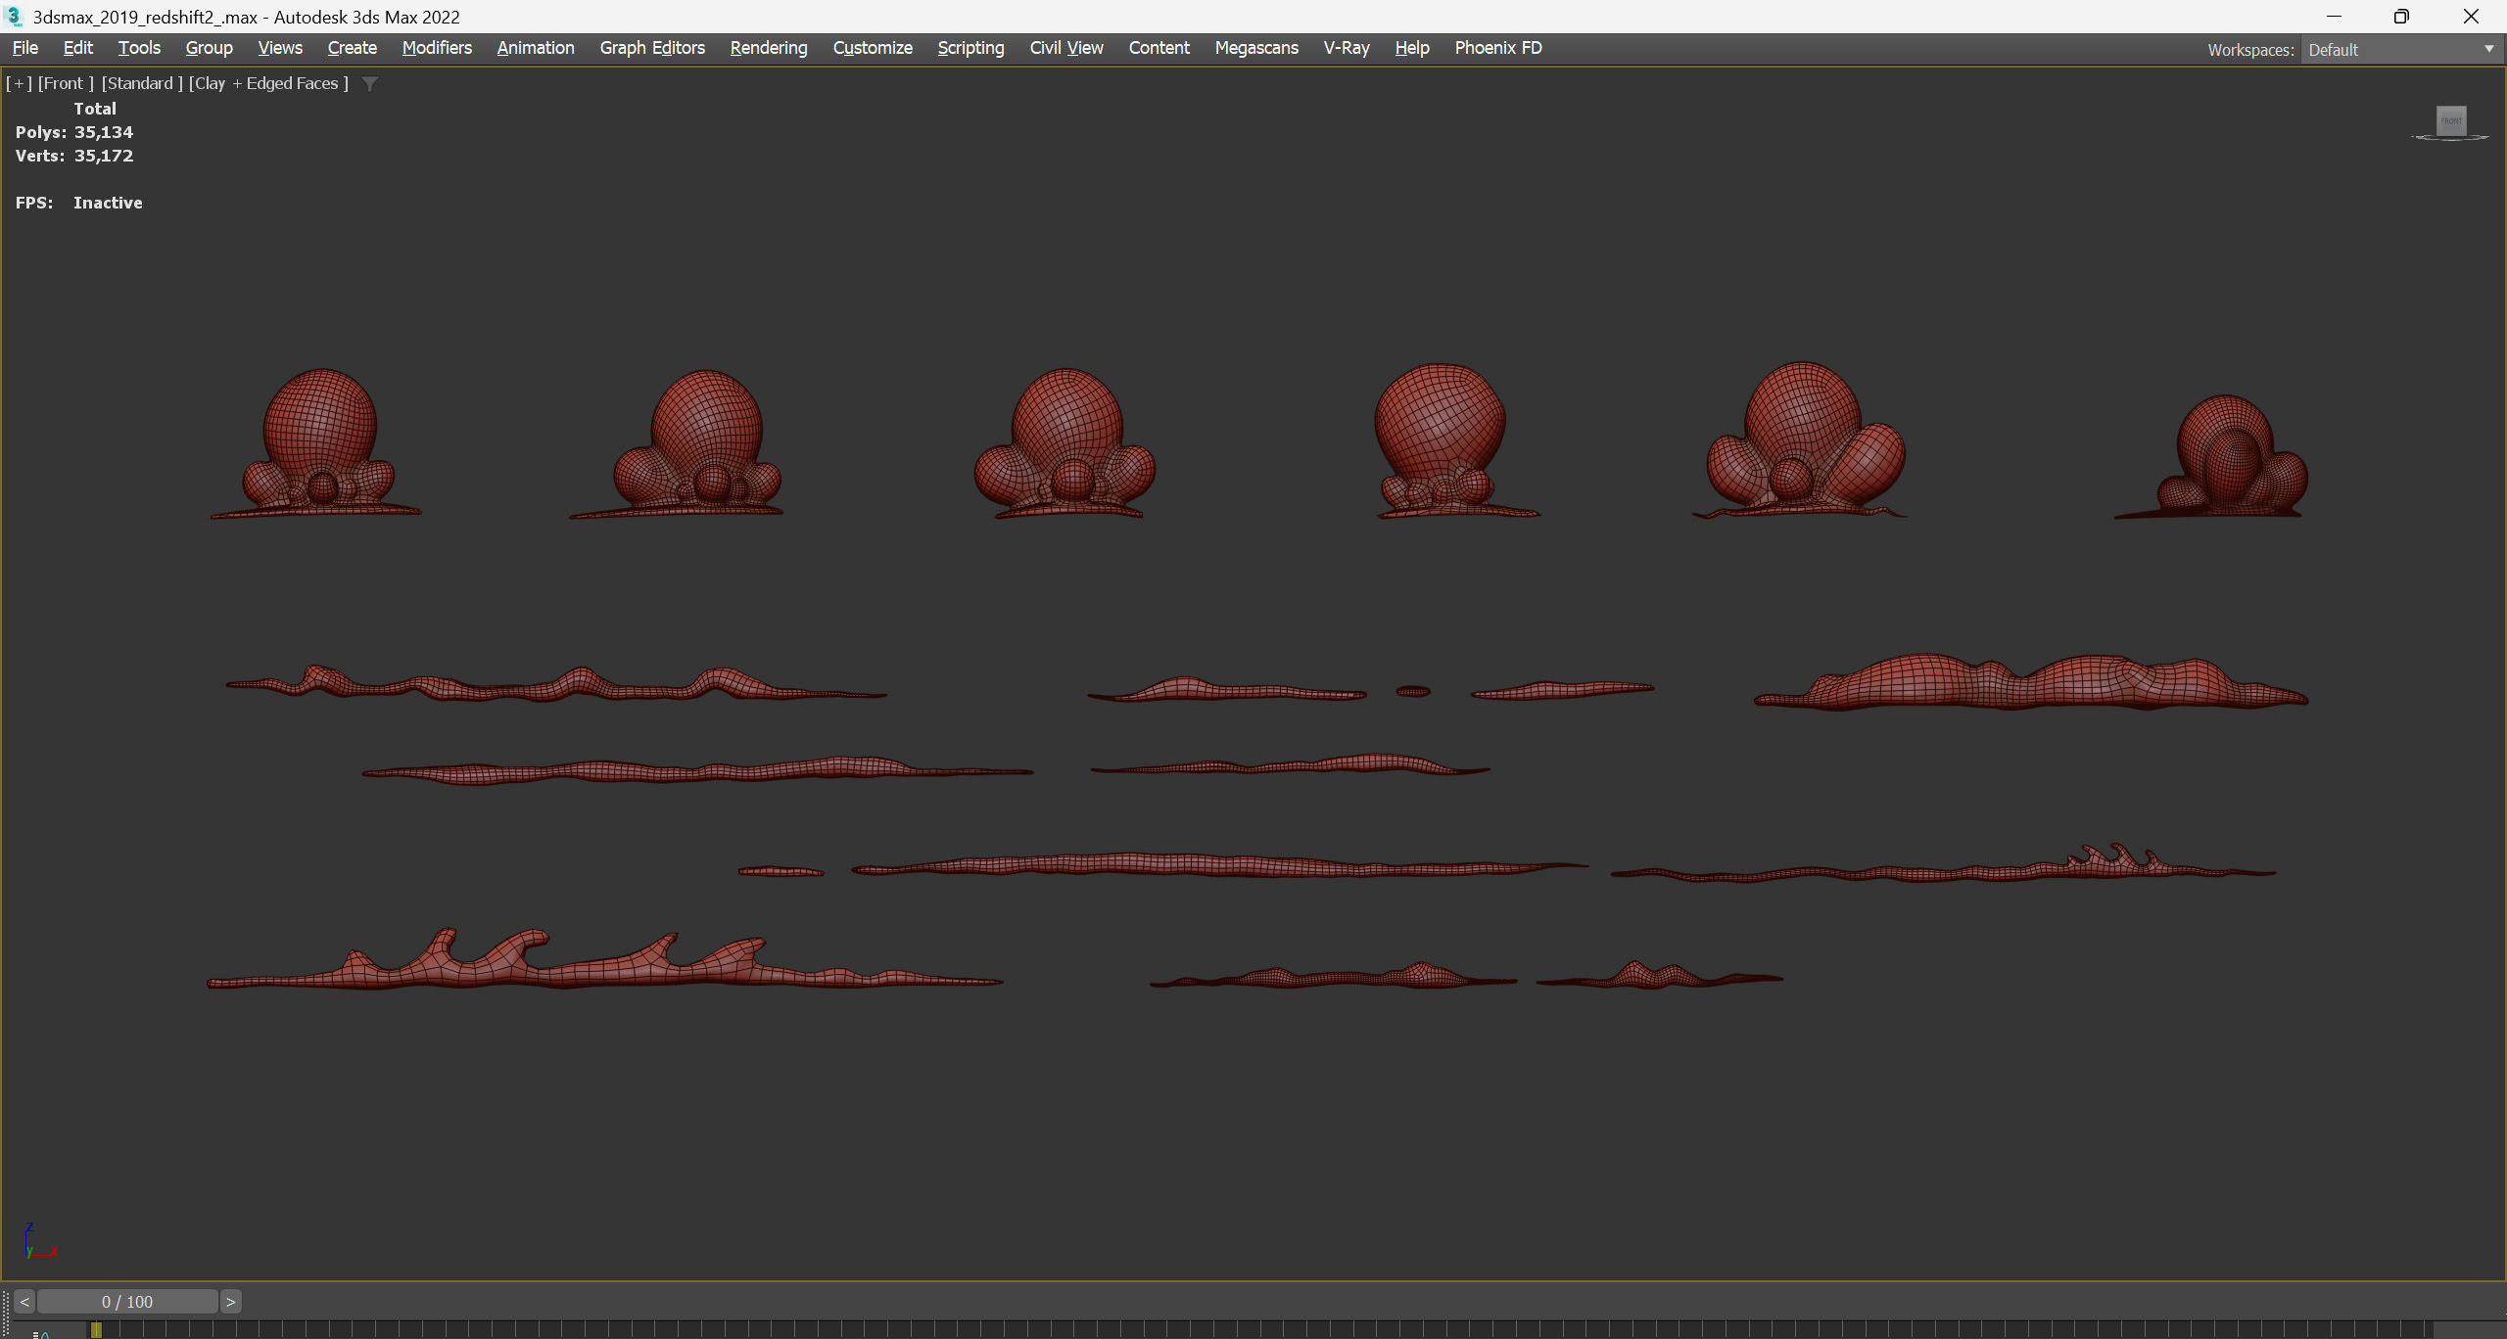Open the Scripting menu
Image resolution: width=2507 pixels, height=1339 pixels.
[x=970, y=48]
